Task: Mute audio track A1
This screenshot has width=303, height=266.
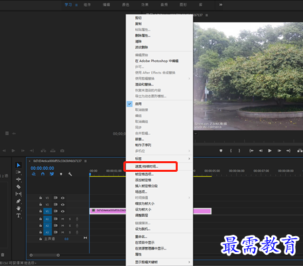Action: (x=63, y=219)
